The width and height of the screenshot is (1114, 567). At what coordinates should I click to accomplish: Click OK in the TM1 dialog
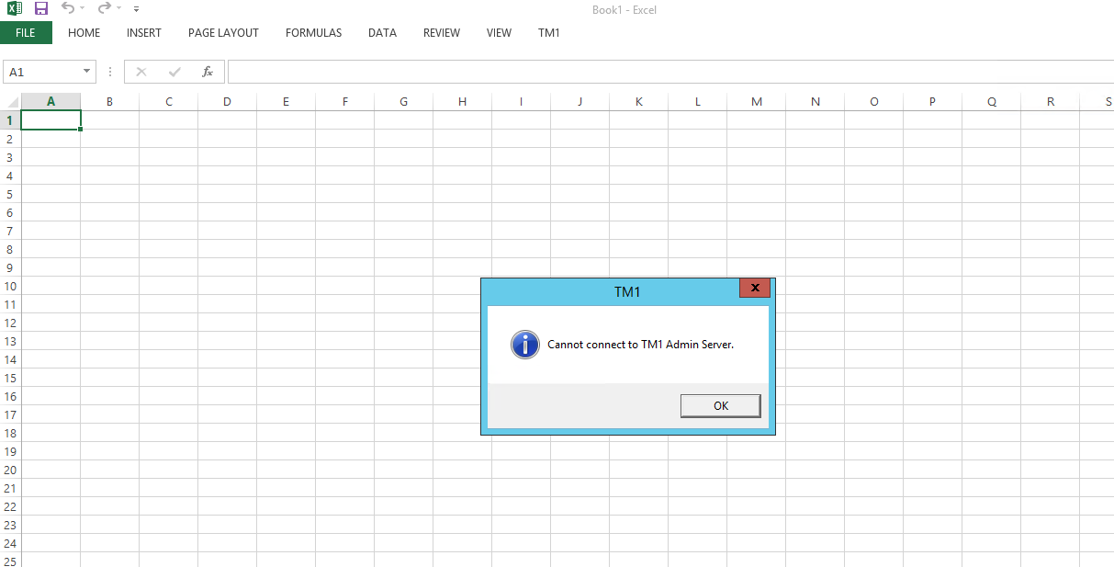(721, 405)
